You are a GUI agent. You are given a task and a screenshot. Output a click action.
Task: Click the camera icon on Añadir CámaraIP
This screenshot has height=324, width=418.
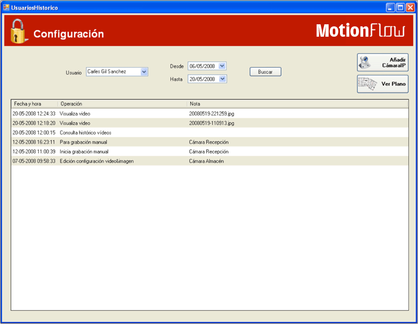tap(365, 63)
